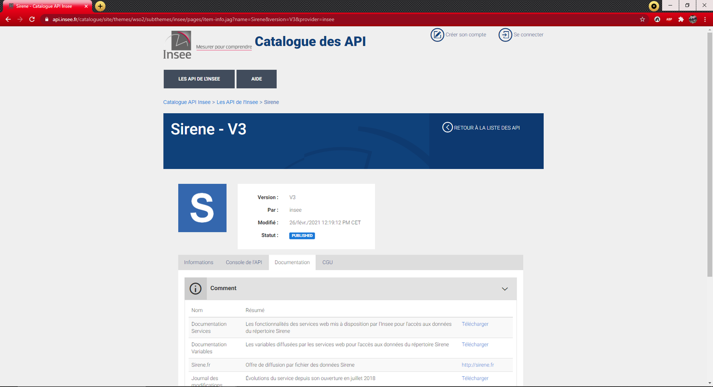The height and width of the screenshot is (387, 713).
Task: Click the page vertical scrollbar
Action: pyautogui.click(x=709, y=154)
